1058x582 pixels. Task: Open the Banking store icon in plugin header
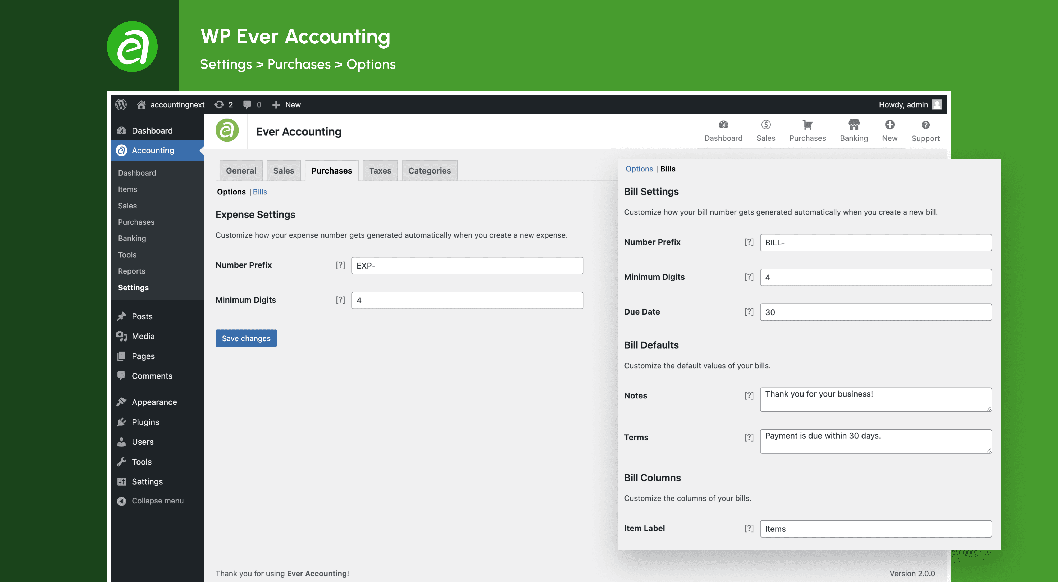click(854, 124)
